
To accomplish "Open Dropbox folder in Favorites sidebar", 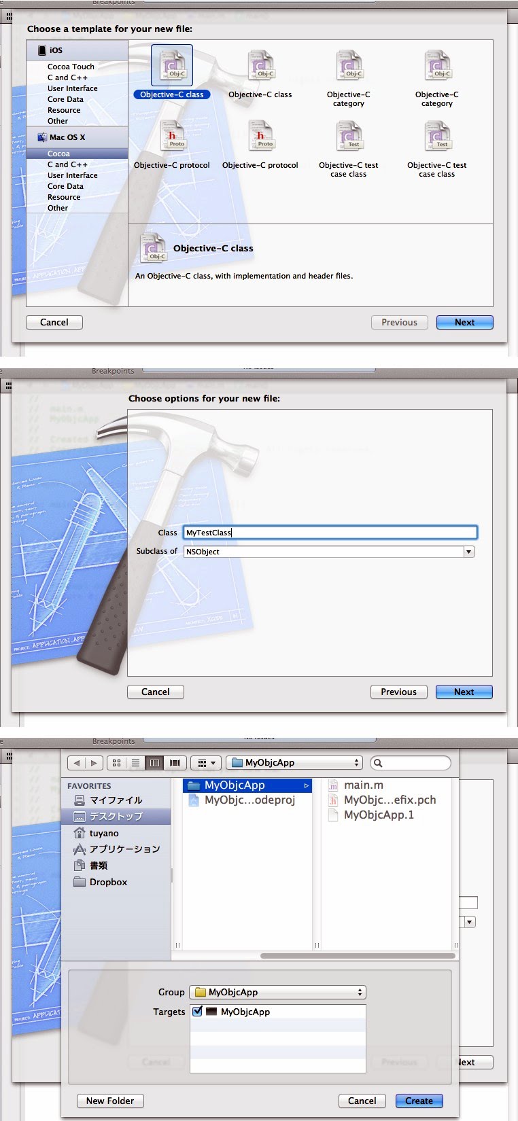I will click(108, 882).
